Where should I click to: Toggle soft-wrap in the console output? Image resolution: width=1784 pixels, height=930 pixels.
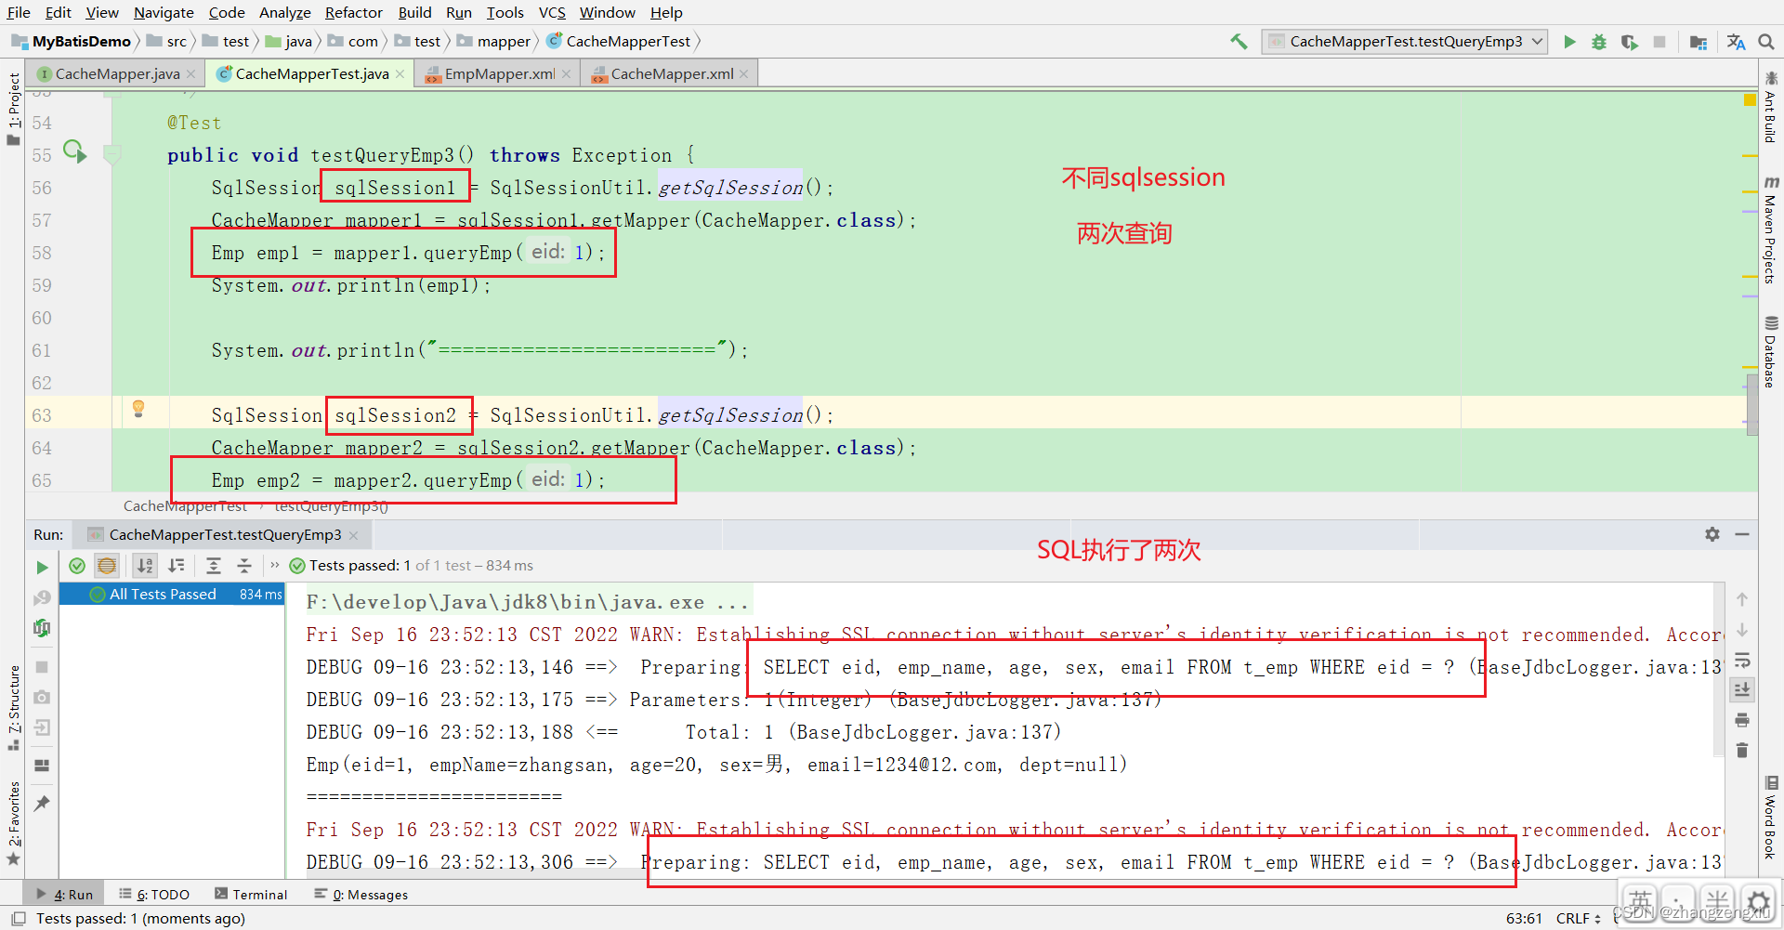click(x=1742, y=660)
